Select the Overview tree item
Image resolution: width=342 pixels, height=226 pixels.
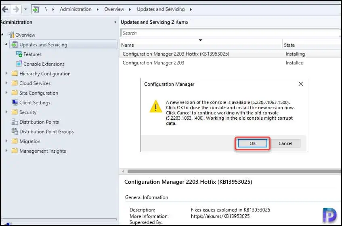(x=25, y=35)
